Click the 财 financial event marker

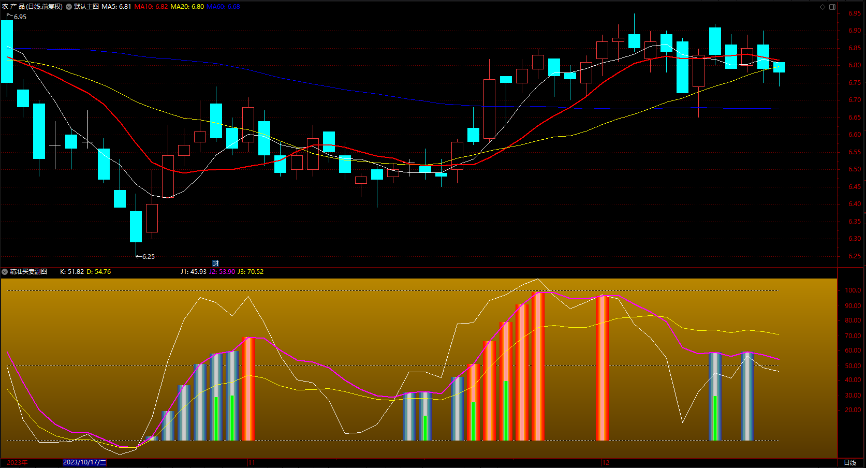coord(215,264)
